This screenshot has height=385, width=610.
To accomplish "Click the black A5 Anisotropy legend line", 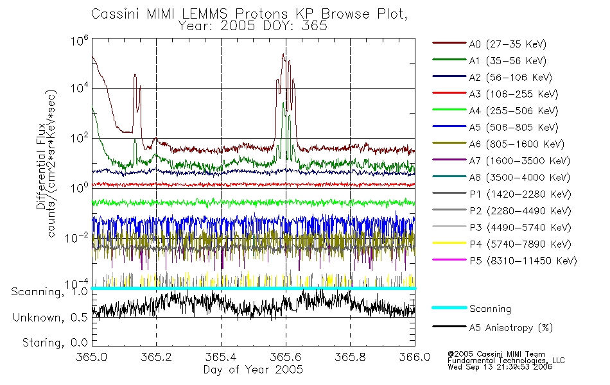I will point(449,326).
